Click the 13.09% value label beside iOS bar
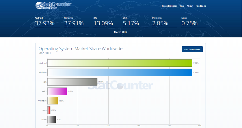 point(100,82)
